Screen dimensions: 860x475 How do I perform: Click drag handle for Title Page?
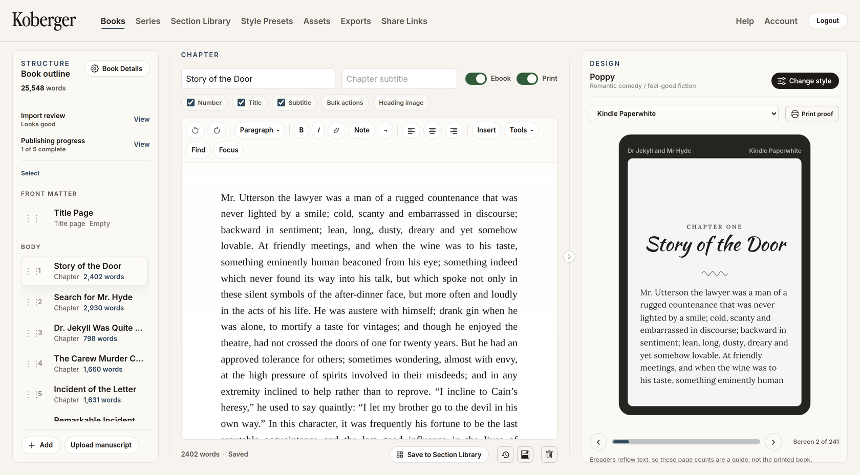[32, 218]
